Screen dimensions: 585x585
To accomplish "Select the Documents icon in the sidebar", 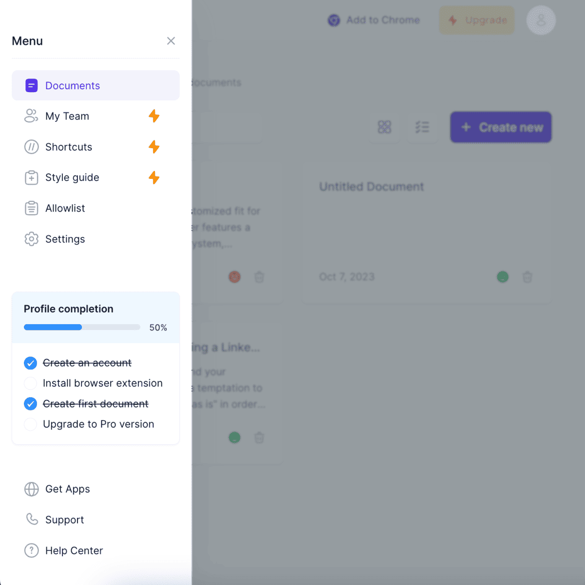I will pyautogui.click(x=31, y=85).
